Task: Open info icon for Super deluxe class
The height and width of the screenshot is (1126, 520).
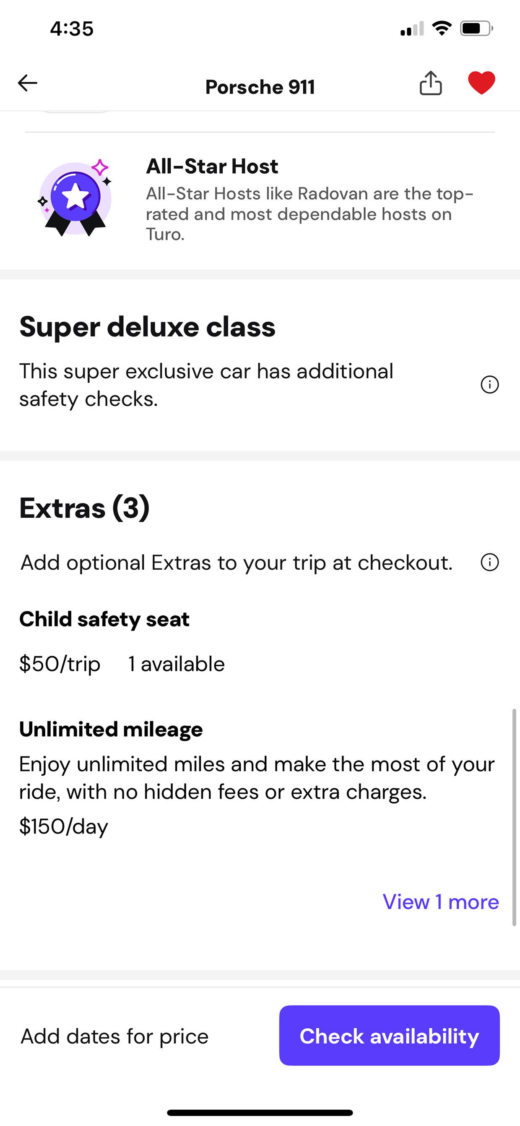Action: click(x=489, y=385)
